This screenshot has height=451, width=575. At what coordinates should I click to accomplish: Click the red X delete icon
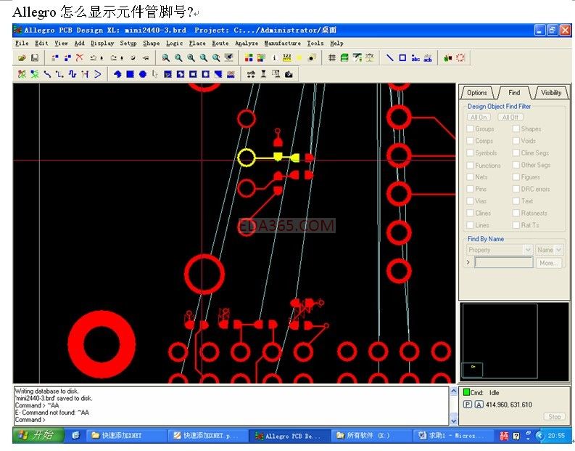(79, 58)
